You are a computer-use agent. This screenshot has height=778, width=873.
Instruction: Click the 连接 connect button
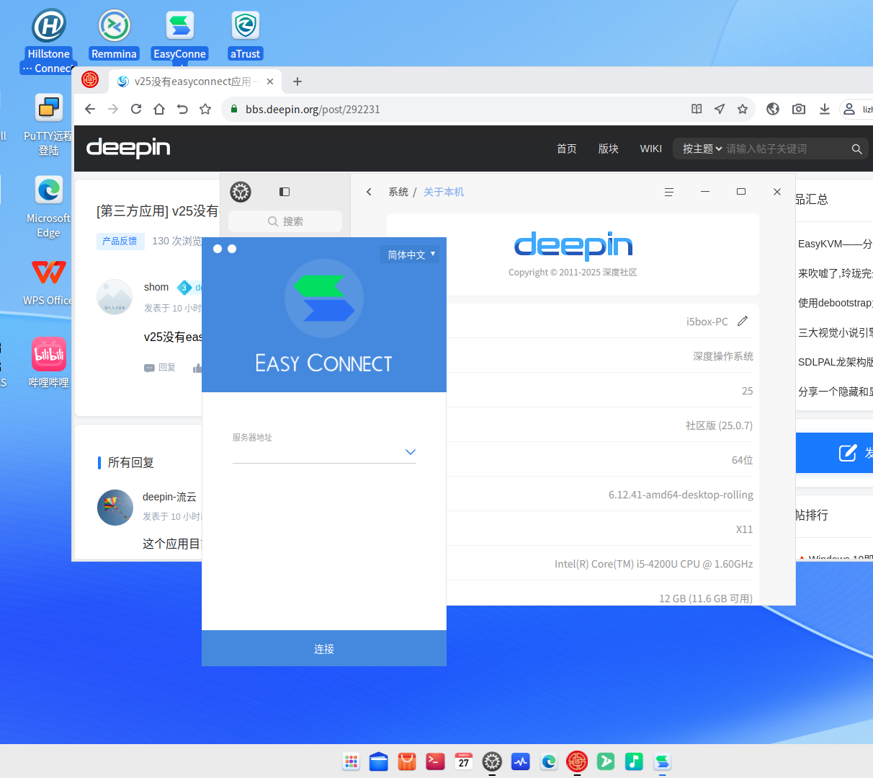tap(324, 649)
